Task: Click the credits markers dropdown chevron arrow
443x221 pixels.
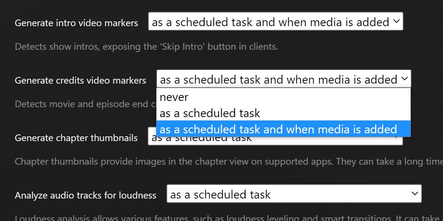Action: click(x=404, y=79)
